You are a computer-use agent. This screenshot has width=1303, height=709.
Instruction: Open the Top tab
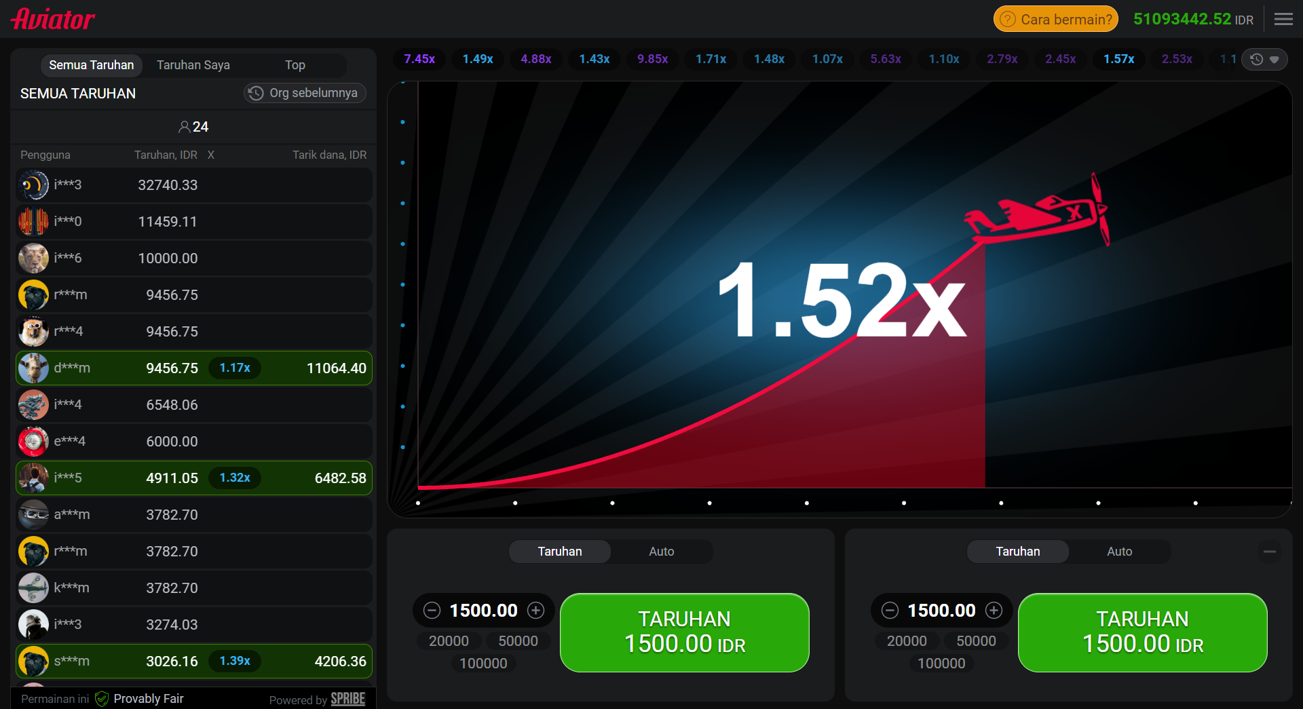pos(295,65)
